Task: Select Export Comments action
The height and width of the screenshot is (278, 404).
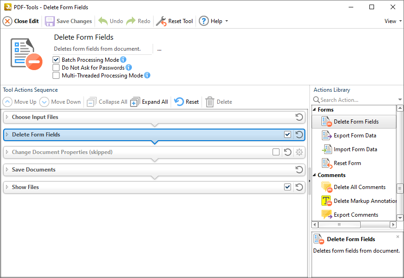Action: click(354, 215)
